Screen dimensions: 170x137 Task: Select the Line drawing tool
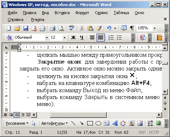tap(73, 123)
